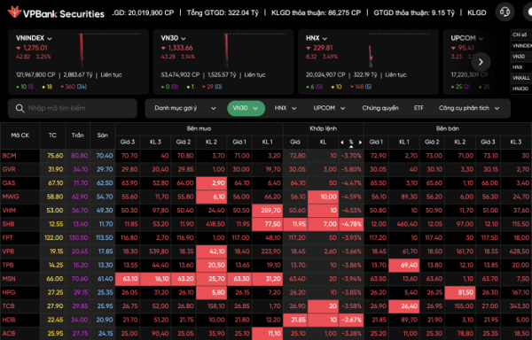Open the Chứng quyền tab
The width and height of the screenshot is (532, 340).
click(380, 108)
